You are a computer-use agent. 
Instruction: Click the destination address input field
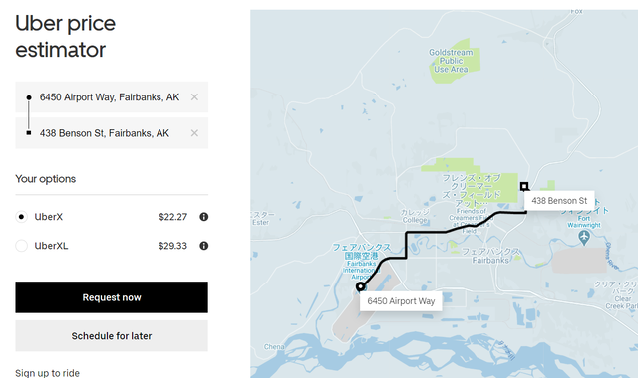click(112, 133)
